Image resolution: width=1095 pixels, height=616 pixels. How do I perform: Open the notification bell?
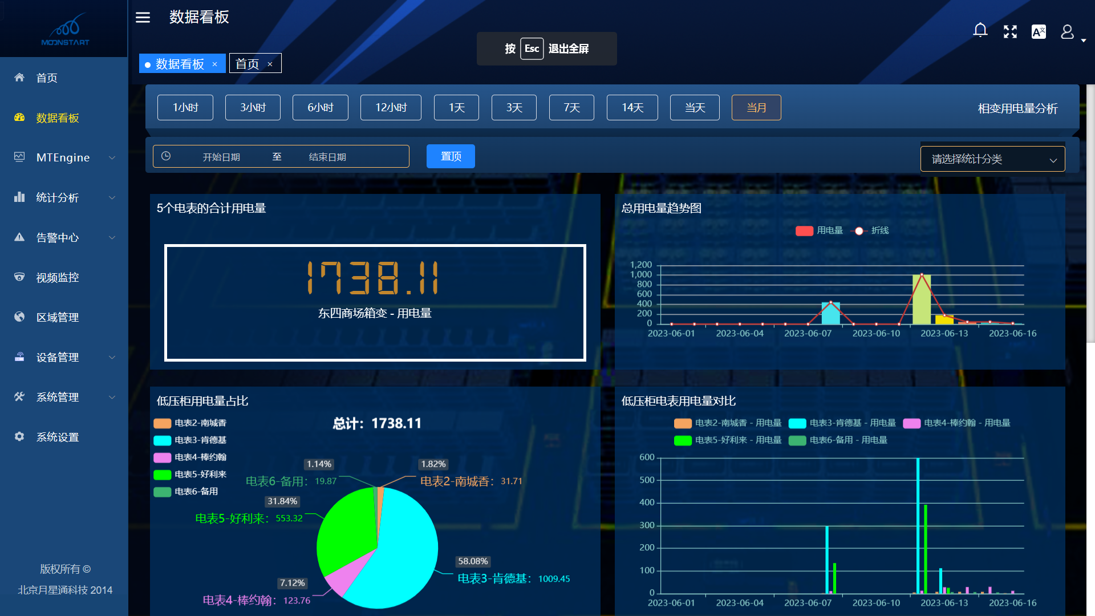coord(980,30)
